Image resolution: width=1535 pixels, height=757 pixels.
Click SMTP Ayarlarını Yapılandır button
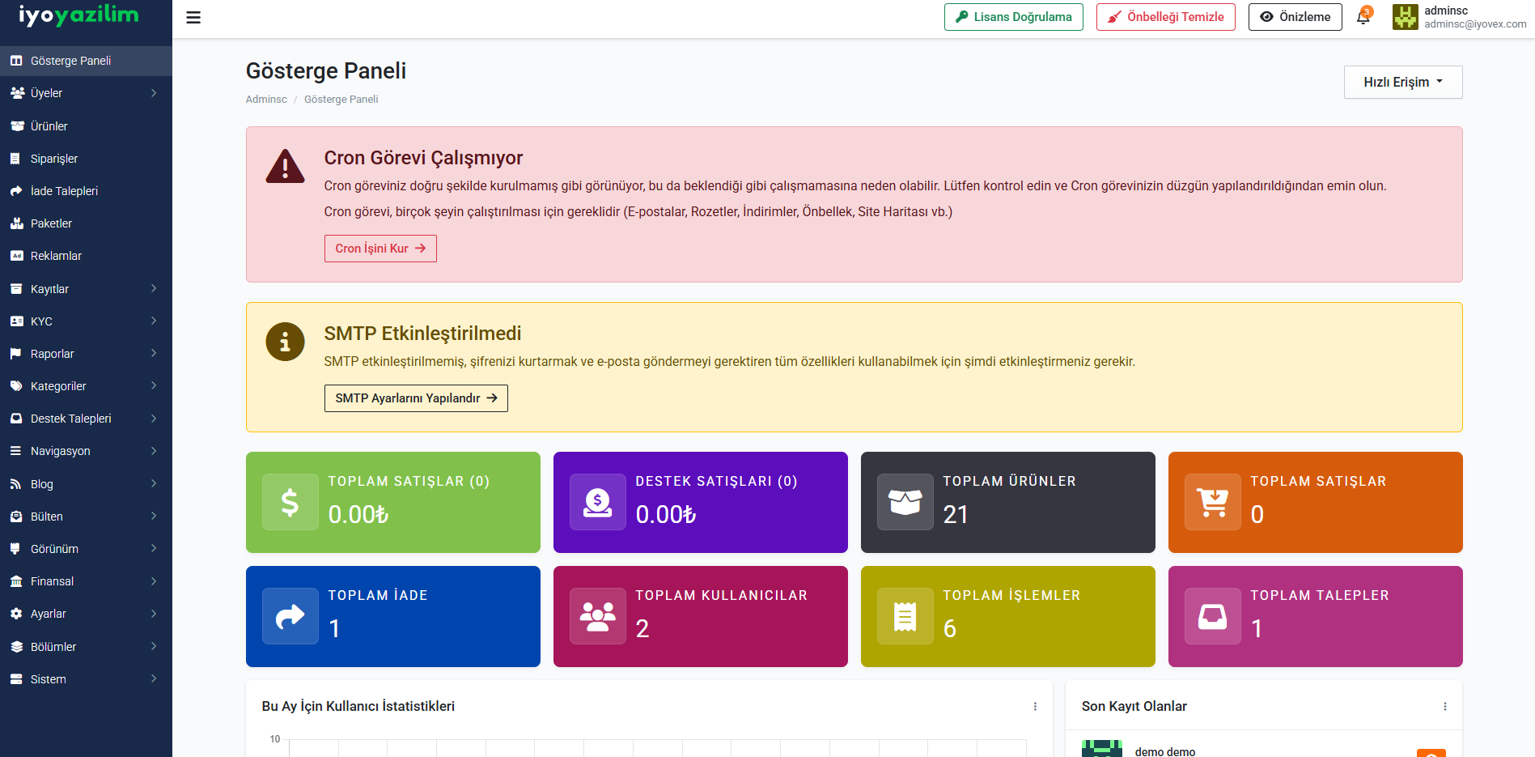(416, 398)
